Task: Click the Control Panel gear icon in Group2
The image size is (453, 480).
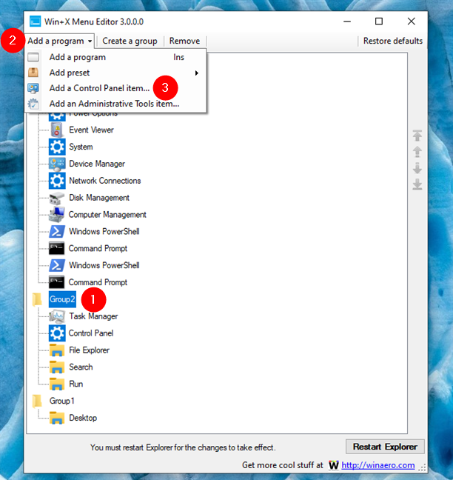Action: [57, 333]
